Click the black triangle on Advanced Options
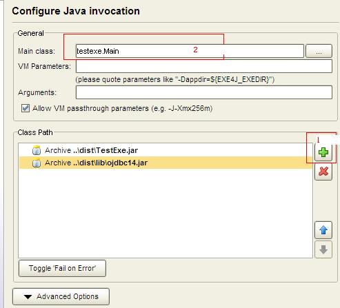Viewport: 340px width, 308px height. [28, 297]
